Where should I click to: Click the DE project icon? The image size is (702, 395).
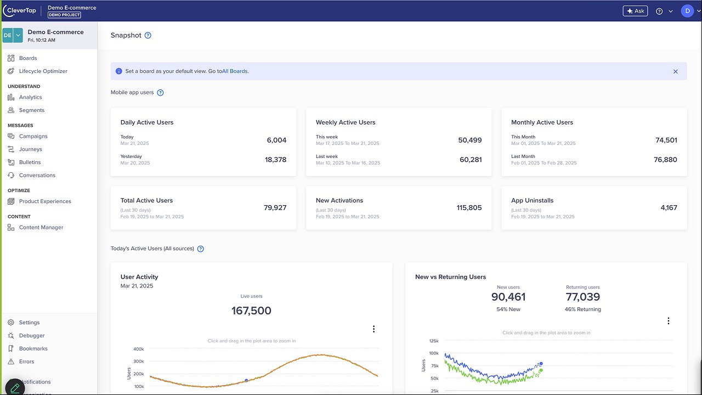click(x=8, y=35)
